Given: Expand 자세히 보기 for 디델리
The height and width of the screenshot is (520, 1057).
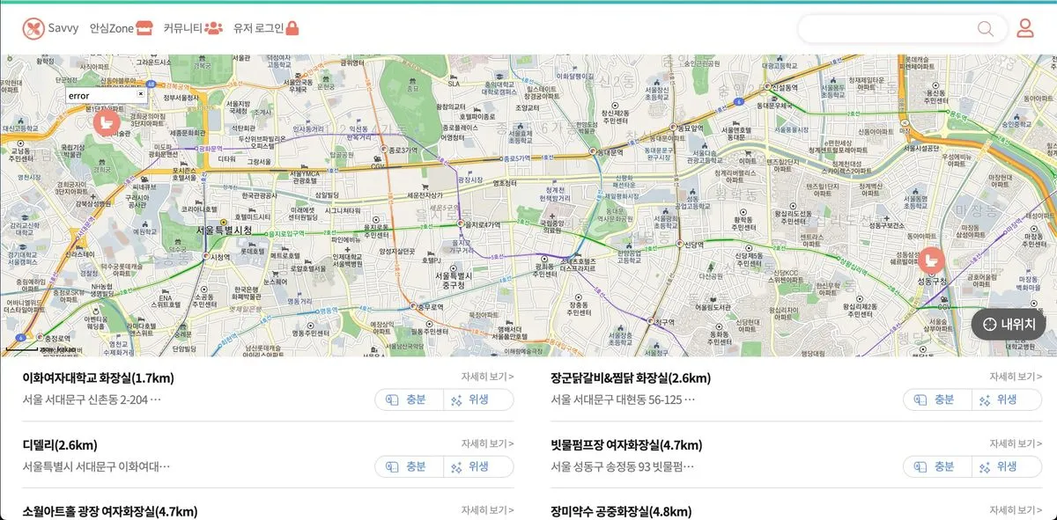Looking at the screenshot, I should pyautogui.click(x=487, y=443).
